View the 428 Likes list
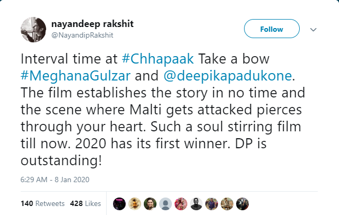 pyautogui.click(x=85, y=203)
